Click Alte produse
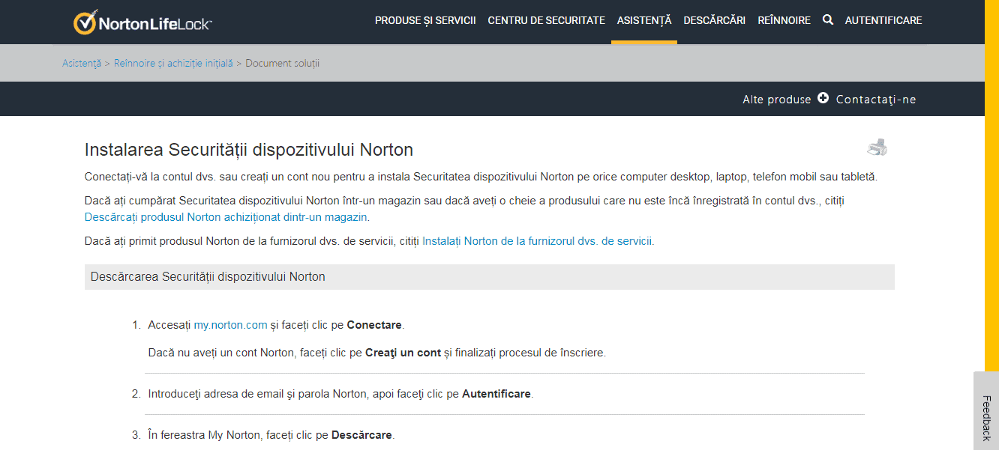 (776, 98)
